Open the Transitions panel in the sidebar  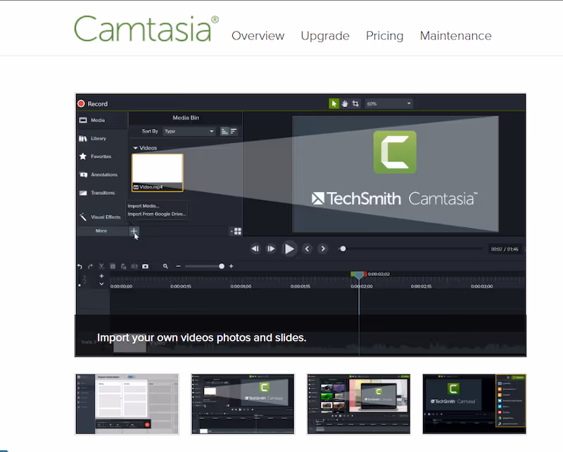coord(102,193)
